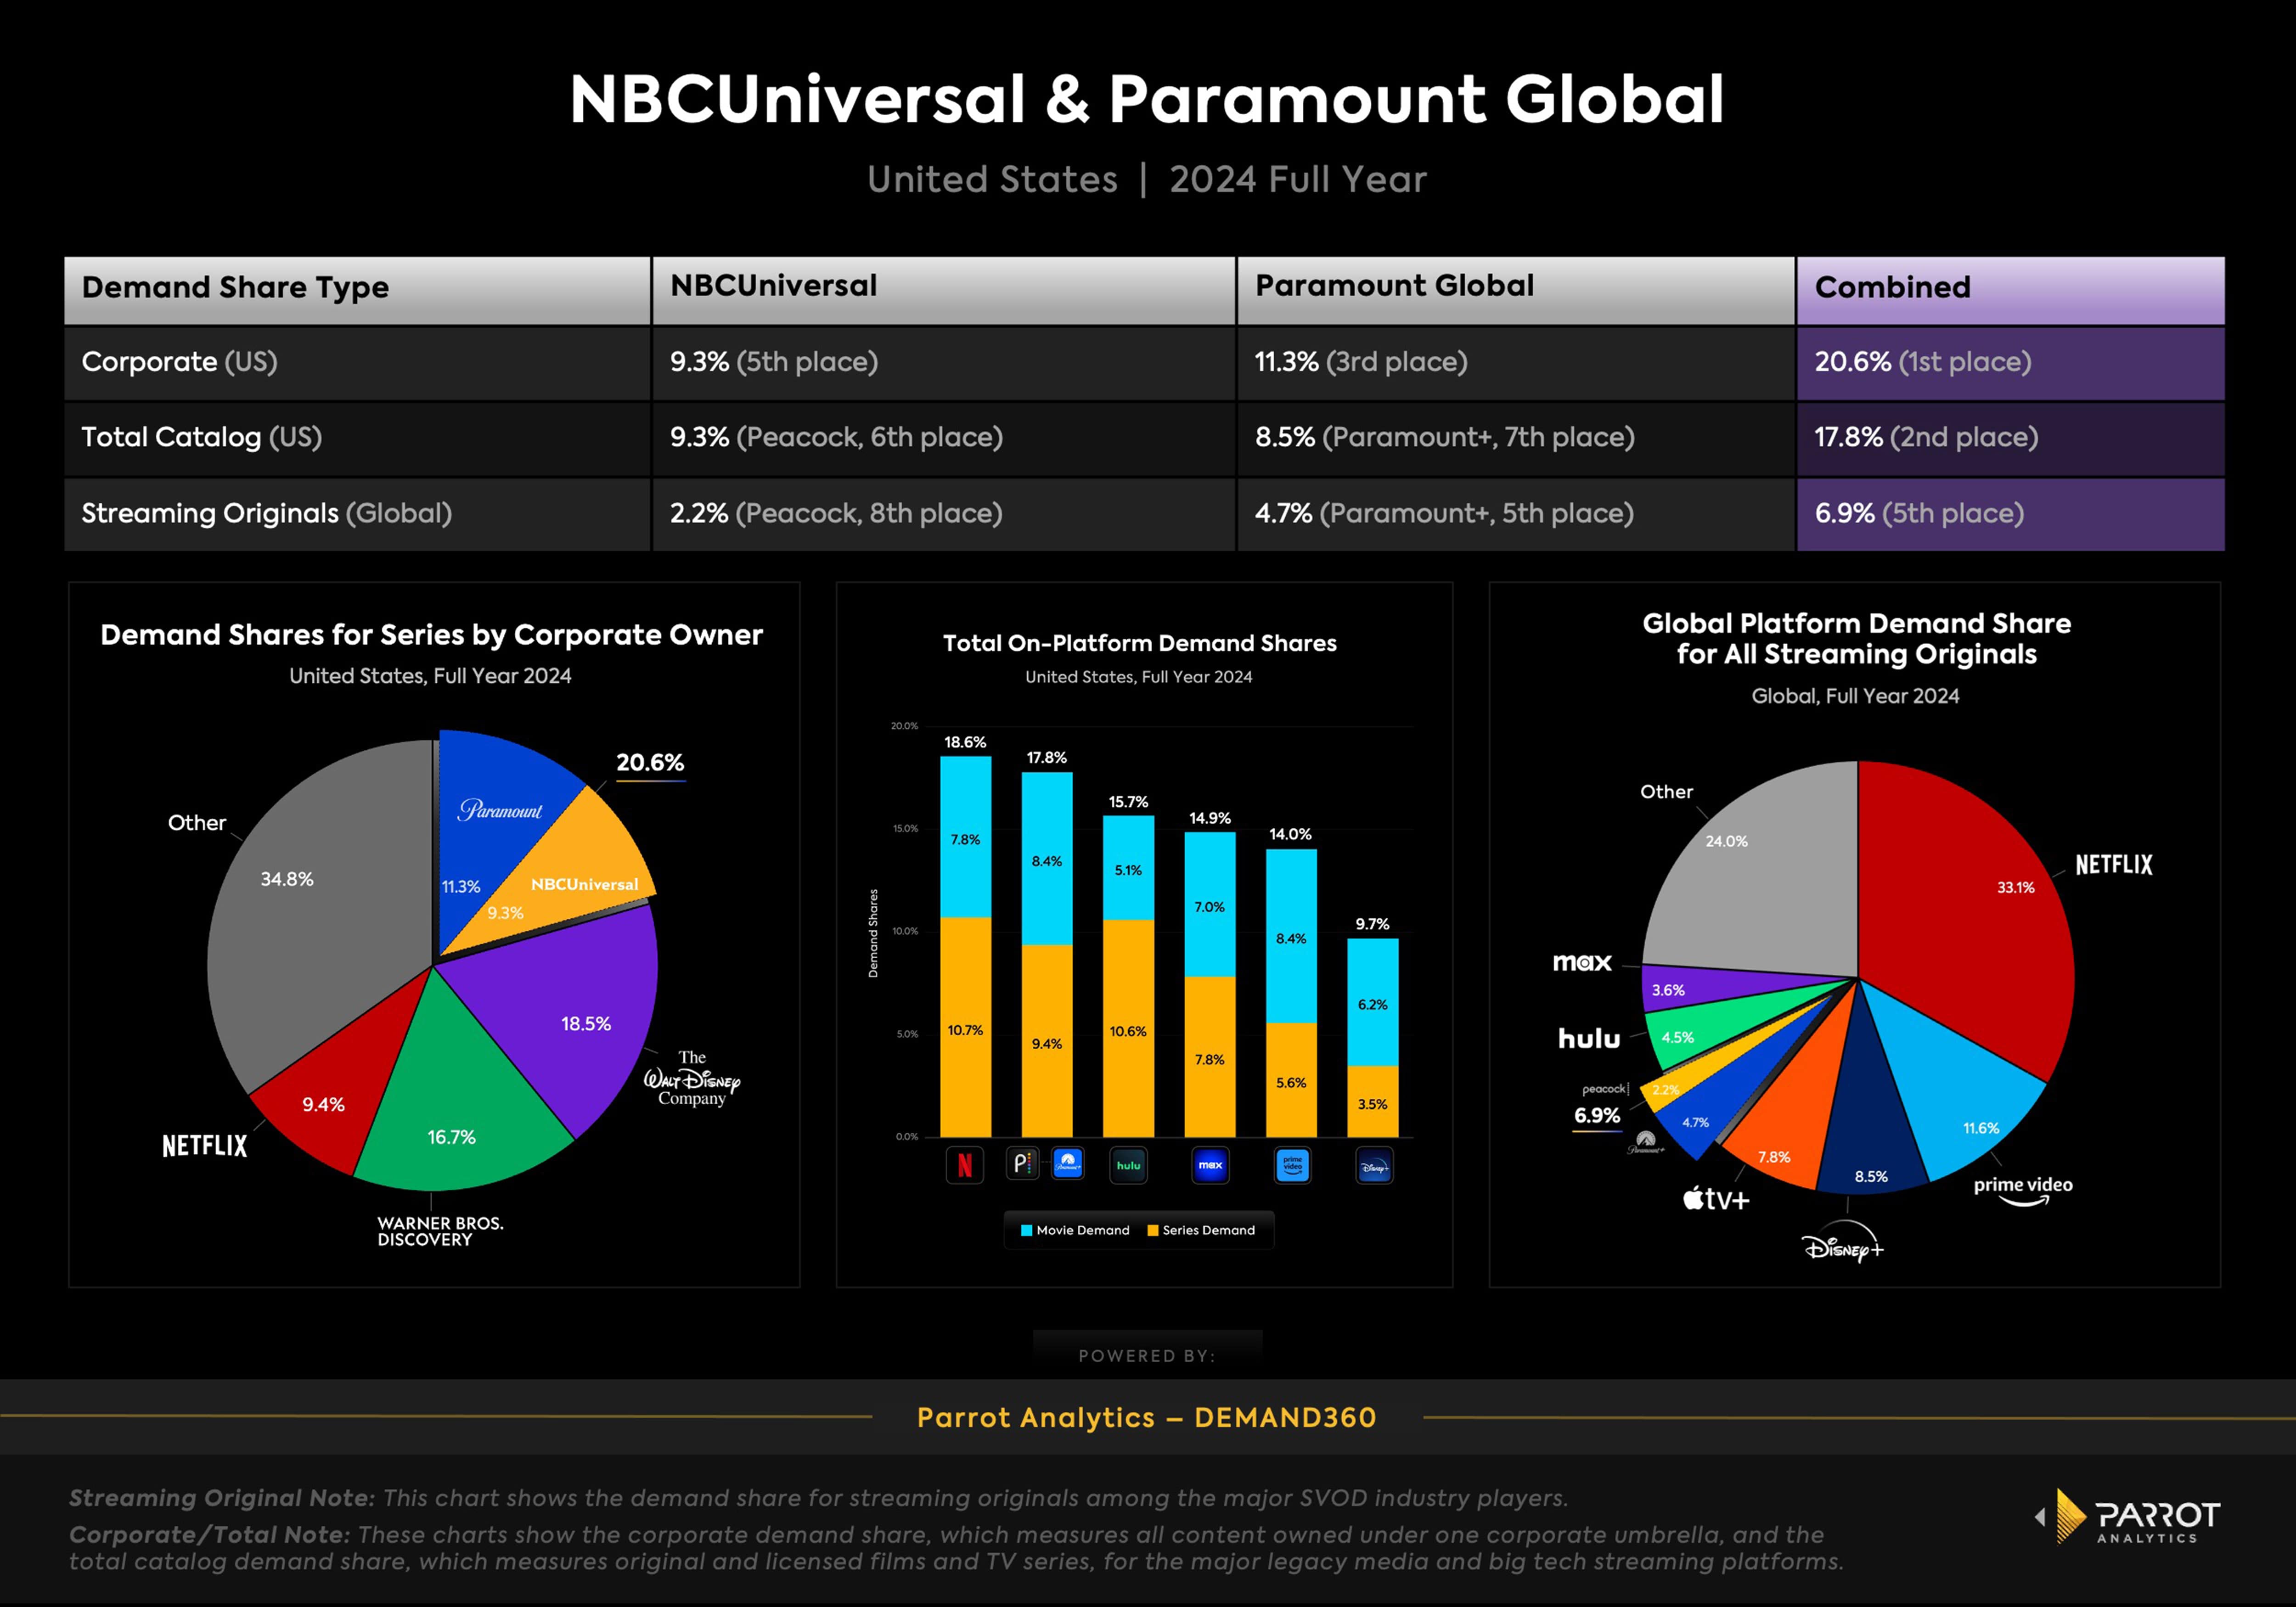This screenshot has height=1607, width=2296.
Task: Click the 'Global Platform Demand Share' chart heading
Action: tap(1856, 639)
